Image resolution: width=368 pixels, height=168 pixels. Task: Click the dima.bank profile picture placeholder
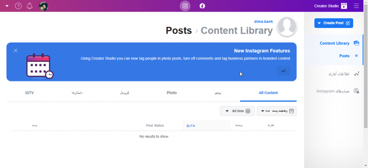click(286, 27)
